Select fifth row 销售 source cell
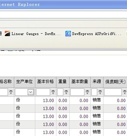Viewport: 127px width, 136px height. (x=97, y=132)
